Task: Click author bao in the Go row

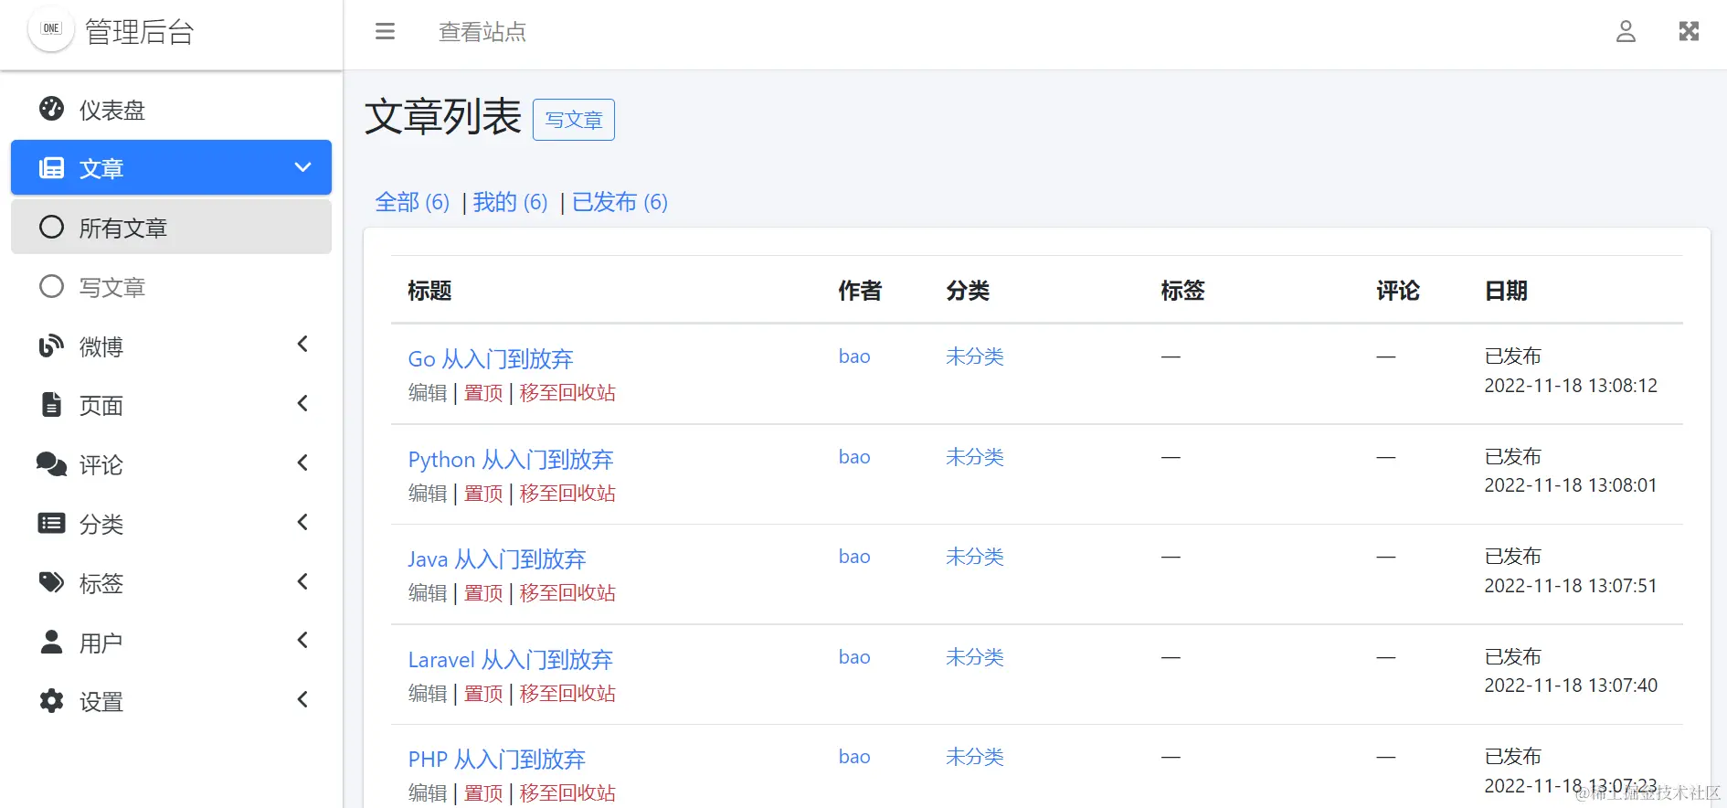Action: pyautogui.click(x=854, y=356)
